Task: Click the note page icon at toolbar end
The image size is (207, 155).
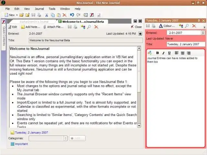Action: 99,15
